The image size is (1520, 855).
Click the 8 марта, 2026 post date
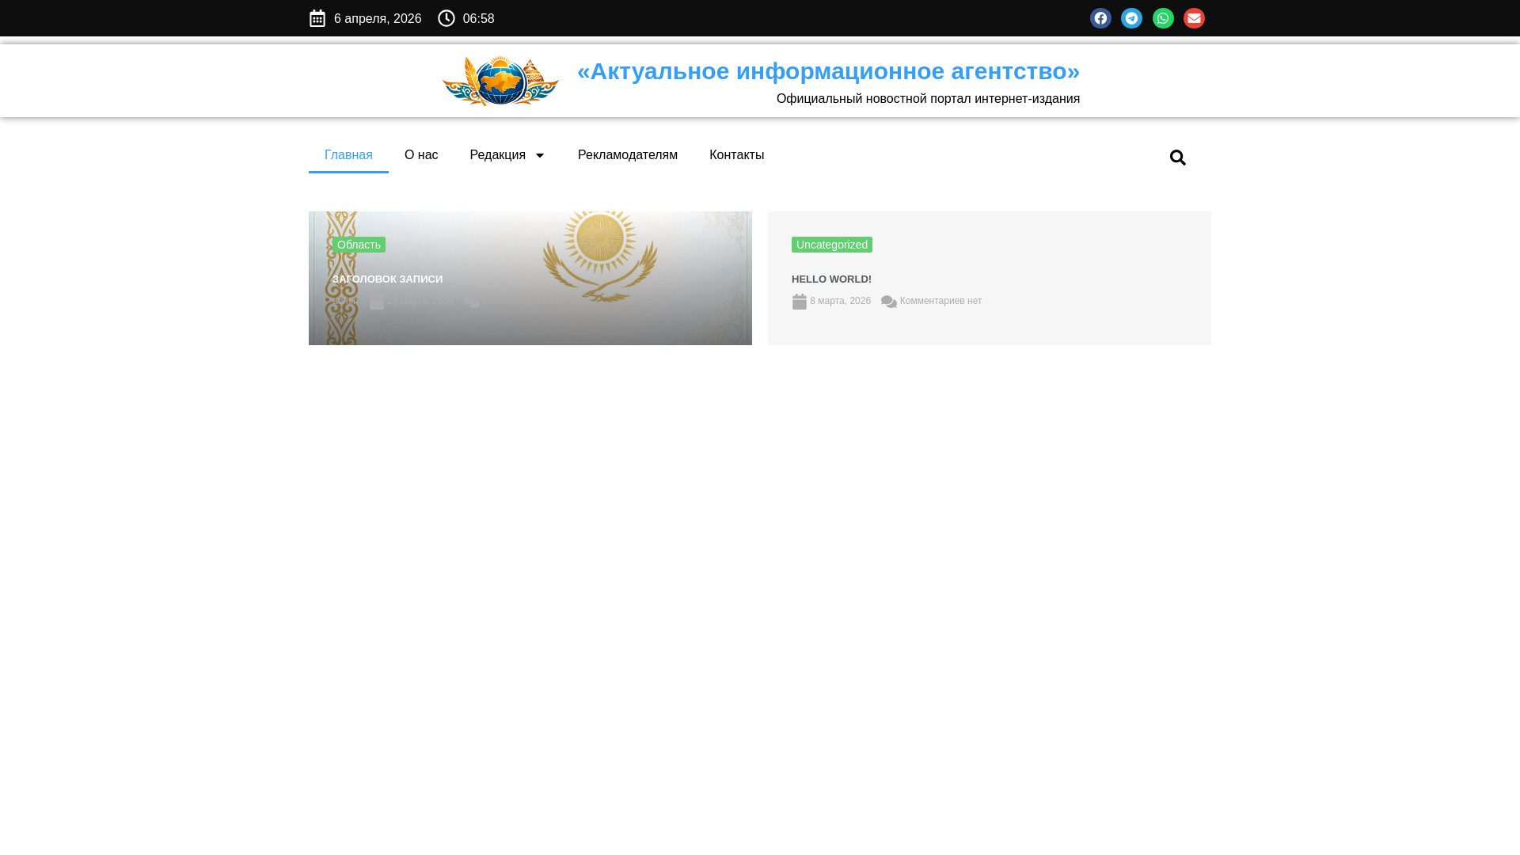click(840, 301)
